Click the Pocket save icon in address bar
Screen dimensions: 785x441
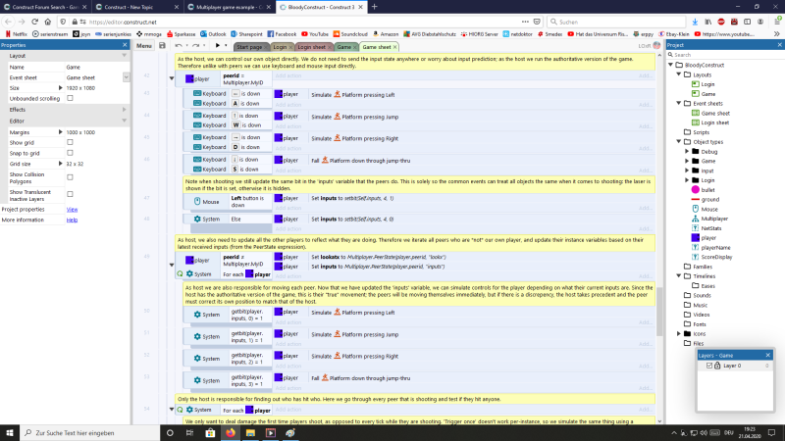(x=537, y=22)
